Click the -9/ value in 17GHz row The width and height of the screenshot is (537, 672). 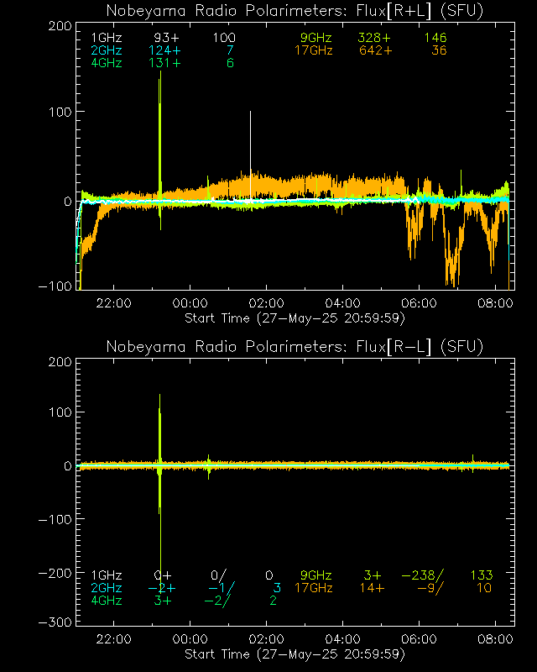tap(430, 588)
